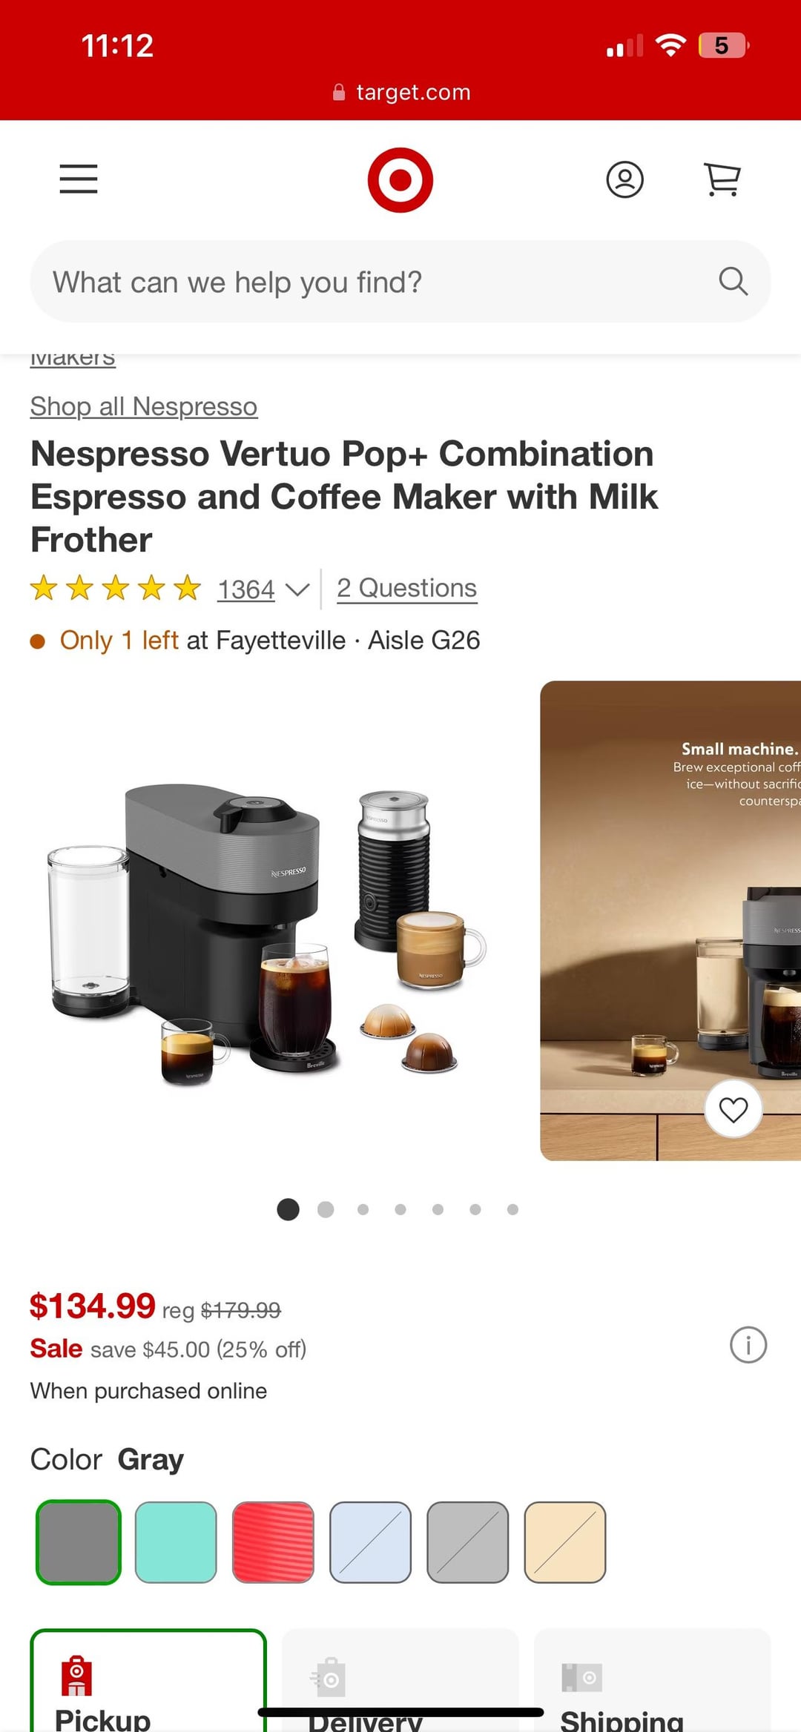Select the Shipping fulfillment option
The image size is (801, 1732).
pyautogui.click(x=653, y=1680)
